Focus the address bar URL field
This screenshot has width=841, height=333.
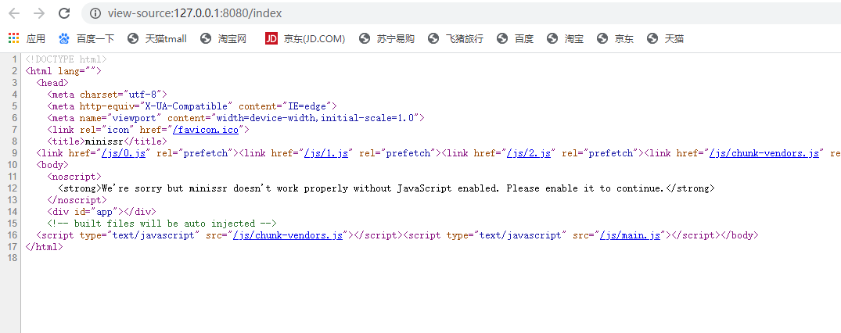click(462, 13)
